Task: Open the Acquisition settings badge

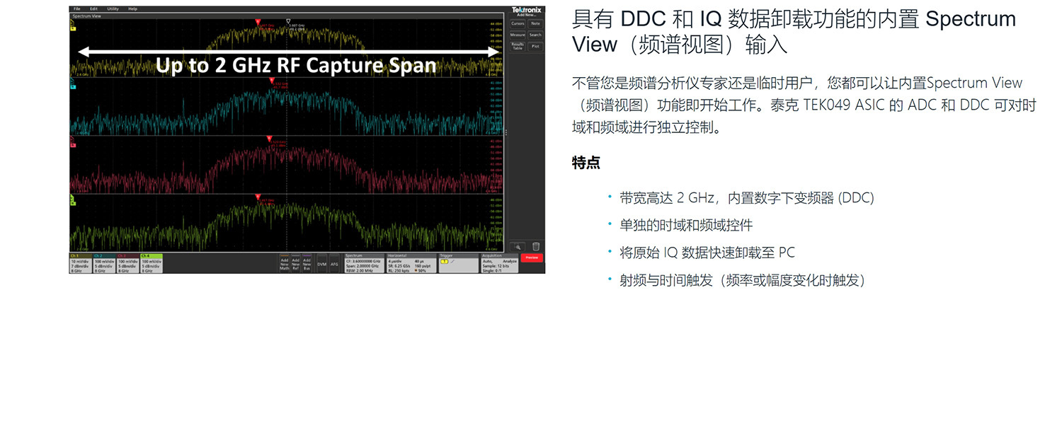Action: pyautogui.click(x=499, y=263)
